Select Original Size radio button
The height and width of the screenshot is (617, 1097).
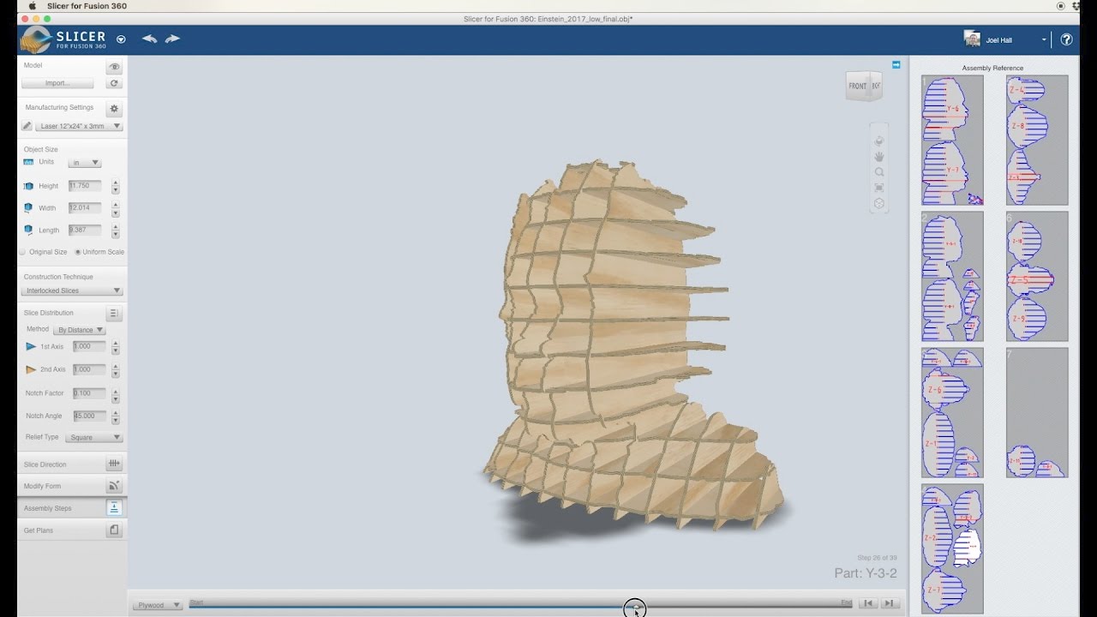(22, 252)
